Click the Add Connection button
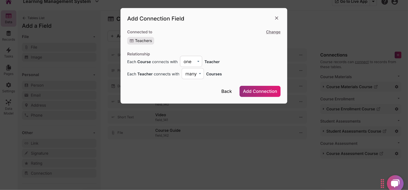The image size is (408, 190). click(x=260, y=91)
